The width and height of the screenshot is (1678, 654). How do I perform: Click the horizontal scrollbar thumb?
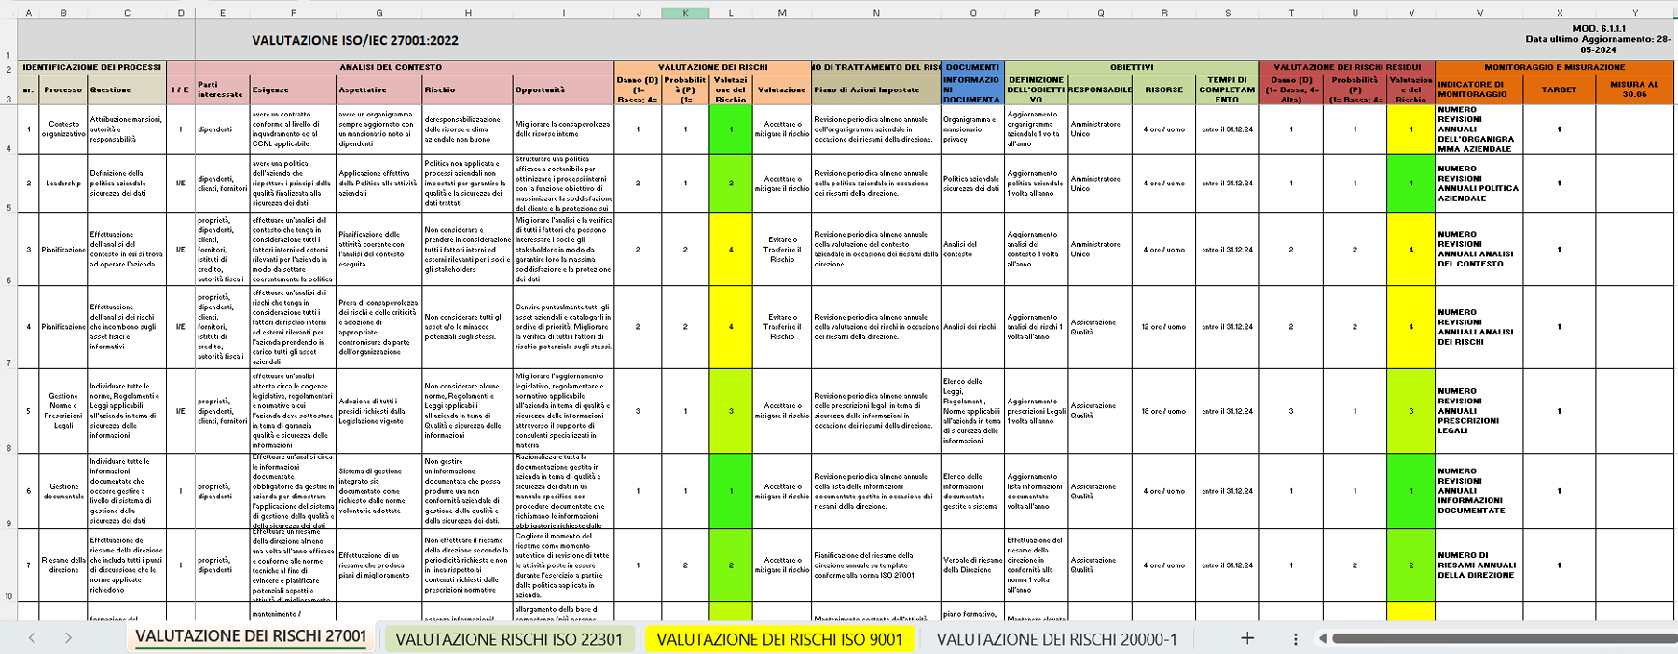(x=1501, y=638)
